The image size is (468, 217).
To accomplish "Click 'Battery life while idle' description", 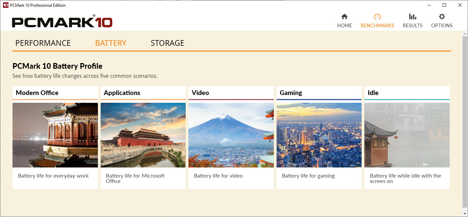I will pyautogui.click(x=405, y=178).
